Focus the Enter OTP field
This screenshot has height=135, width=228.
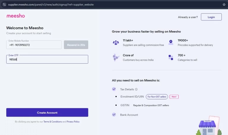click(x=47, y=59)
